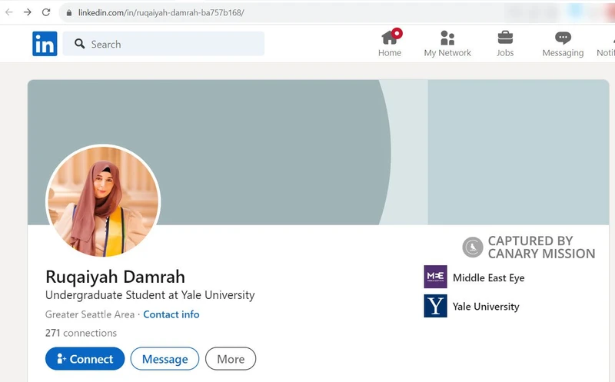This screenshot has height=382, width=615.
Task: Open the More options button
Action: click(x=231, y=359)
